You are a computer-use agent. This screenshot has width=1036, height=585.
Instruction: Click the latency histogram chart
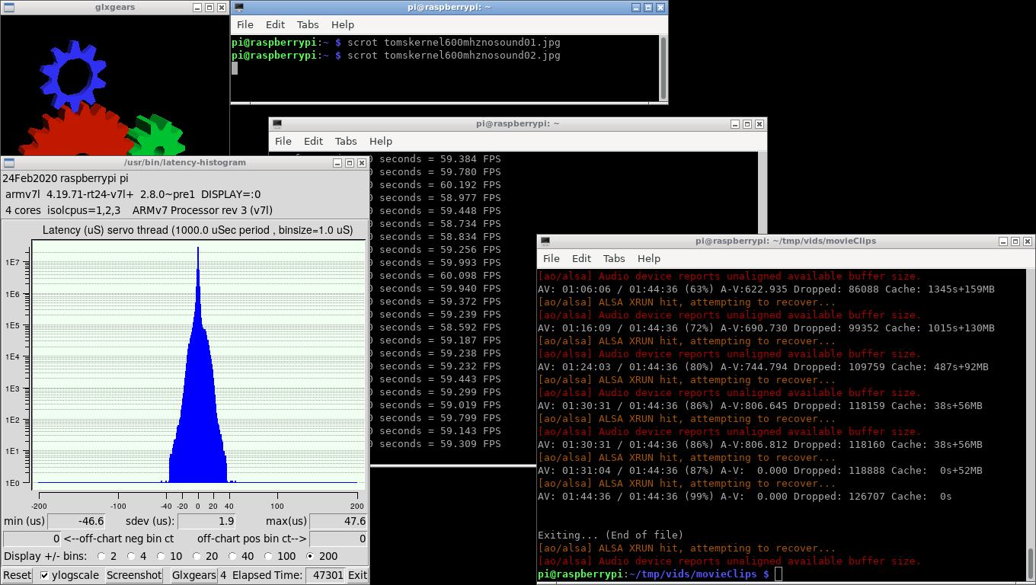point(198,364)
